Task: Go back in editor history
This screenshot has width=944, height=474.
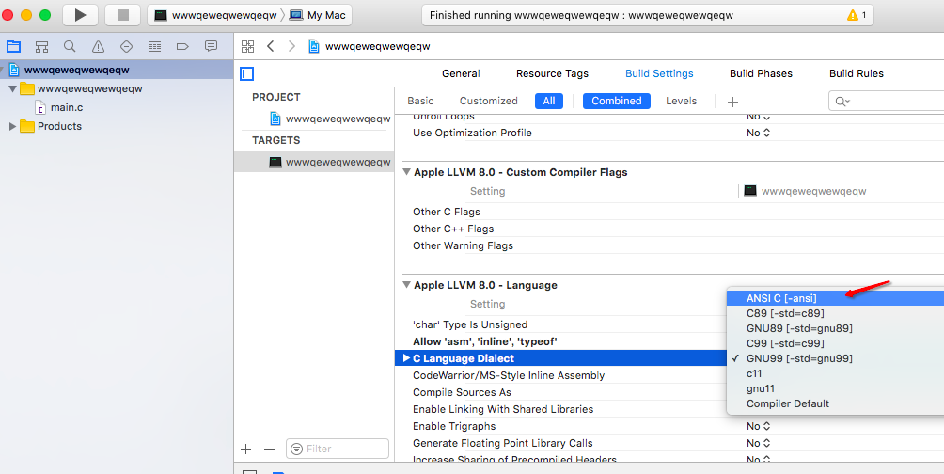Action: coord(270,46)
